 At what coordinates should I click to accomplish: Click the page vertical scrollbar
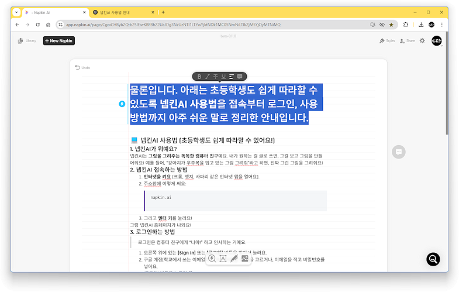pyautogui.click(x=447, y=82)
